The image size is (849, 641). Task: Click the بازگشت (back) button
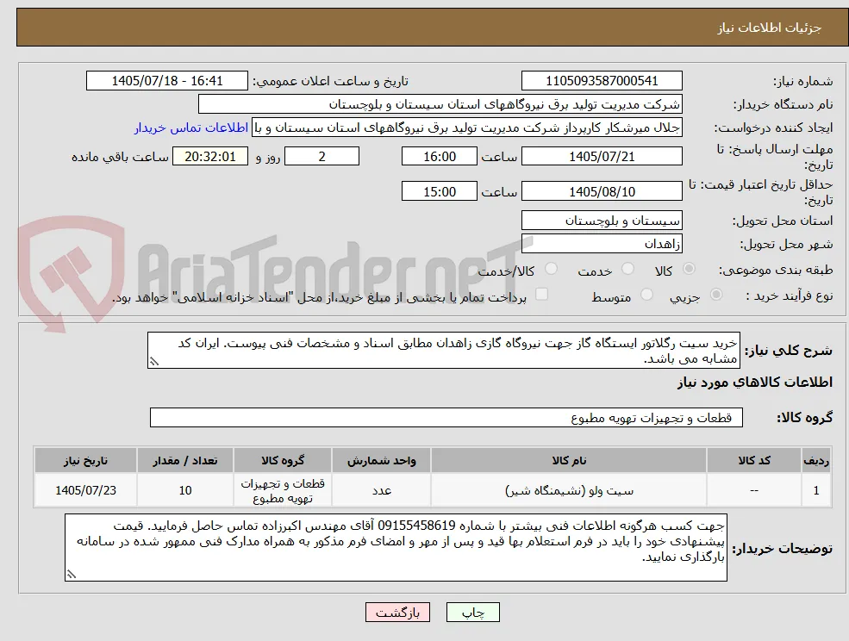[x=397, y=613]
